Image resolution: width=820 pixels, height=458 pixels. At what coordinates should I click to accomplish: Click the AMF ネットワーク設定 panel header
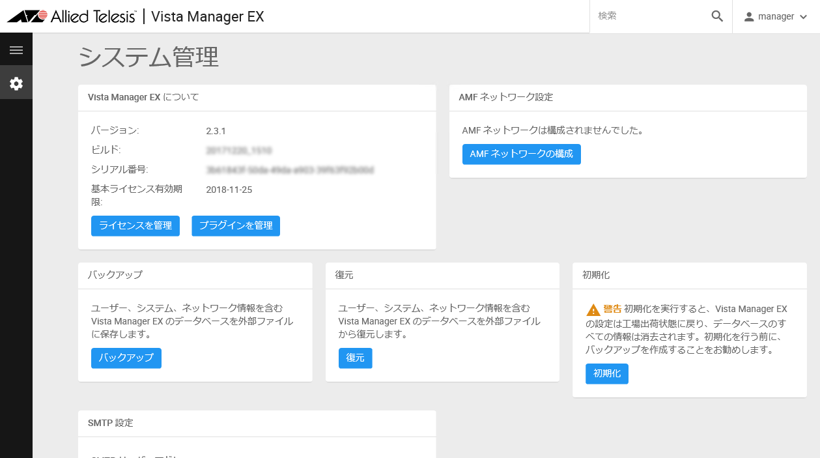pos(628,97)
